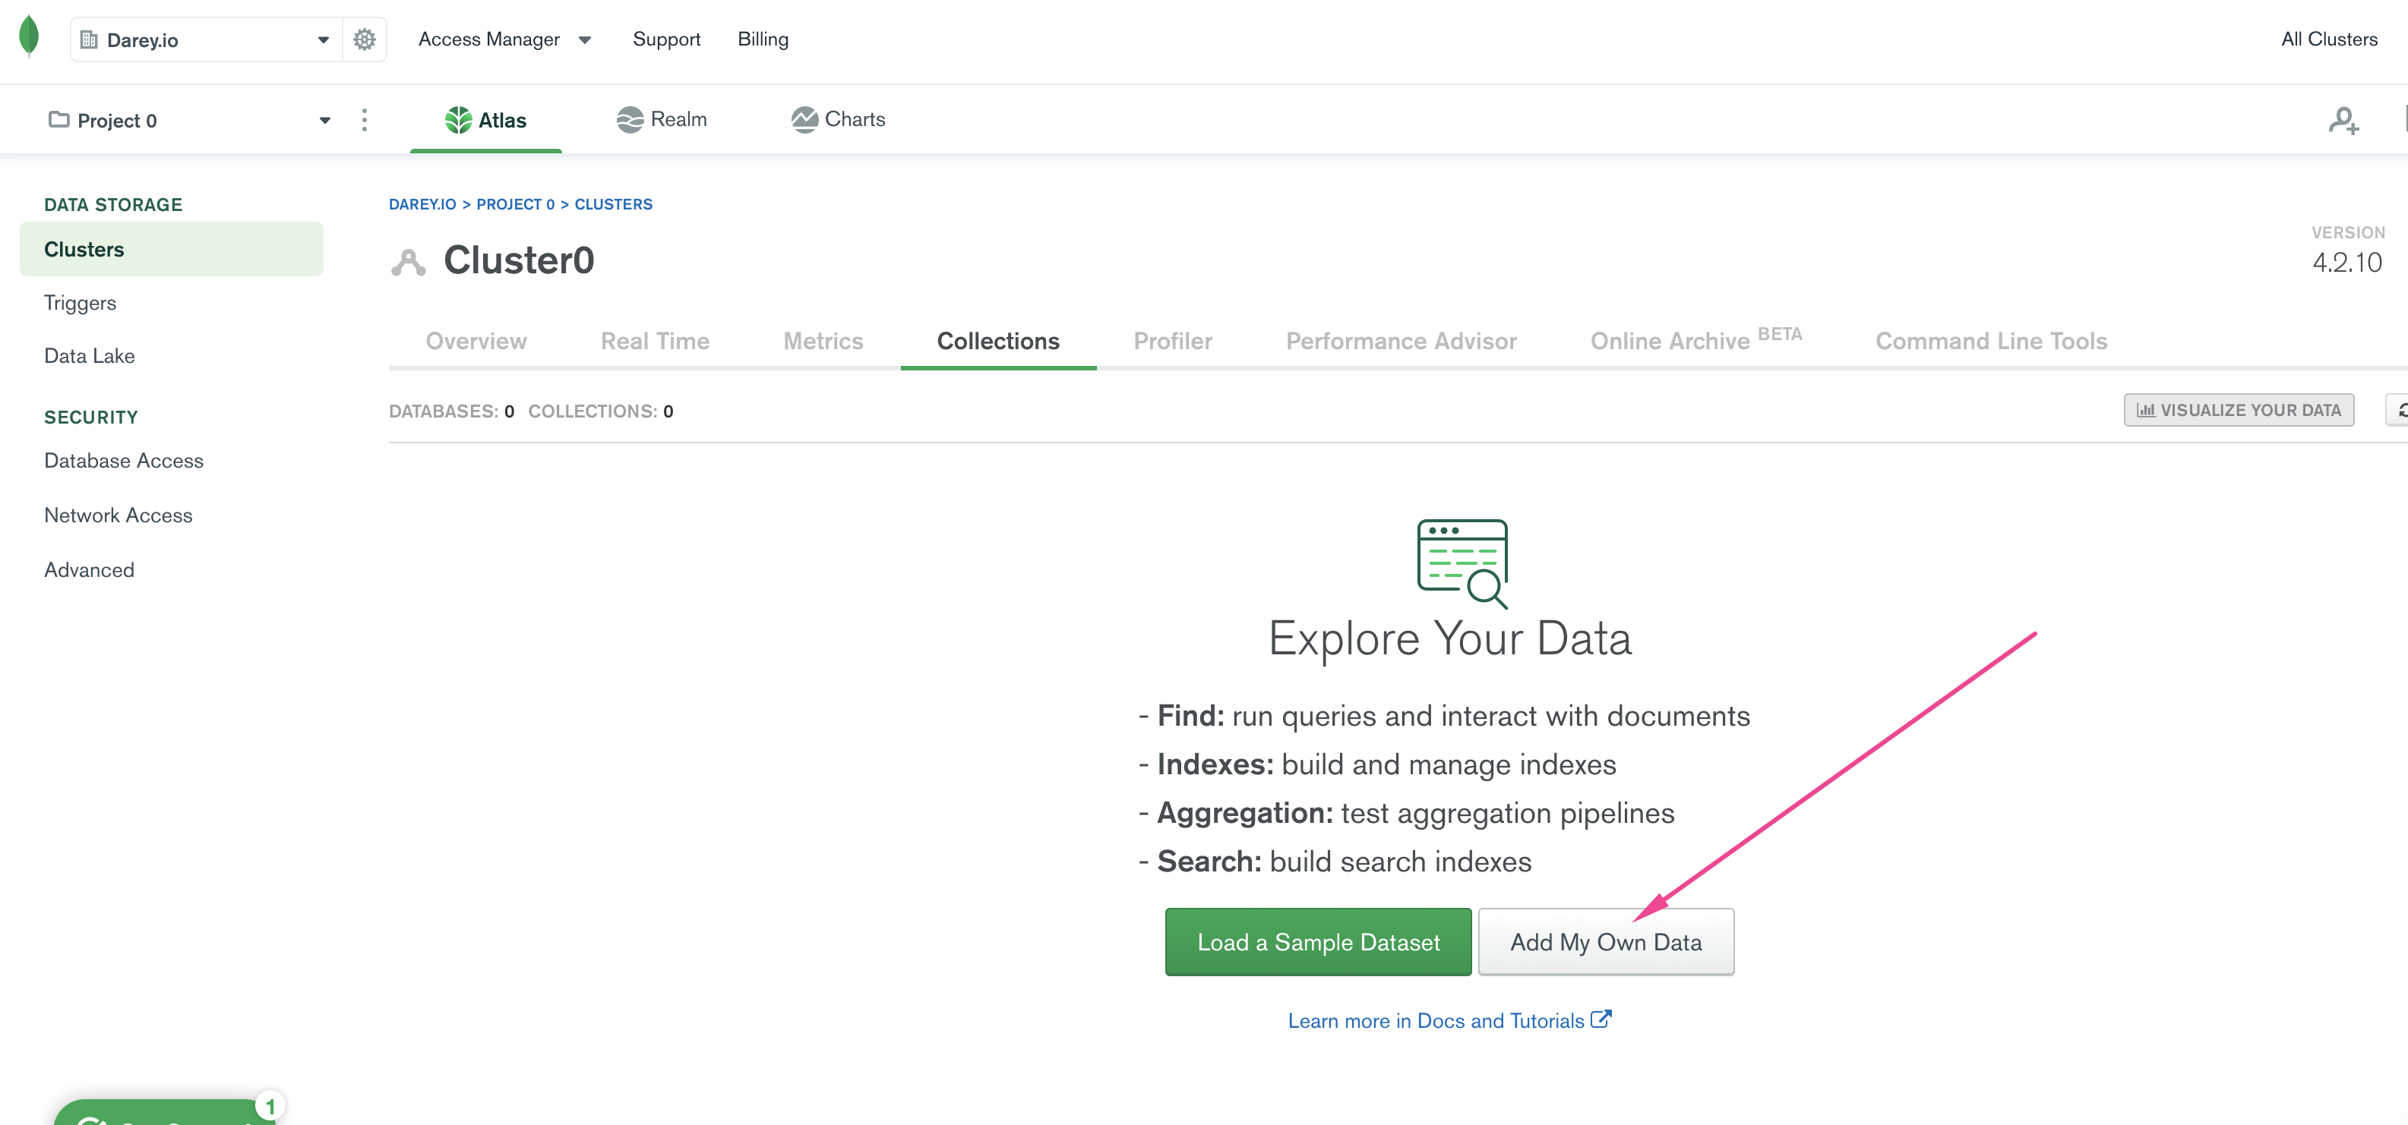Screen dimensions: 2408x1125
Task: Open the Project 0 selector dropdown
Action: (x=324, y=120)
